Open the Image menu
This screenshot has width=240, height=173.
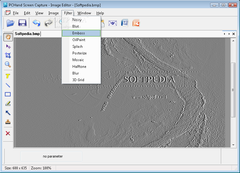tap(54, 13)
